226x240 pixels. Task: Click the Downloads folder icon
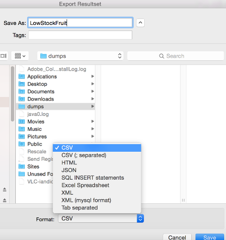coord(22,99)
